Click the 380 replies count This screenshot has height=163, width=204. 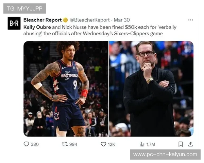(x=35, y=144)
